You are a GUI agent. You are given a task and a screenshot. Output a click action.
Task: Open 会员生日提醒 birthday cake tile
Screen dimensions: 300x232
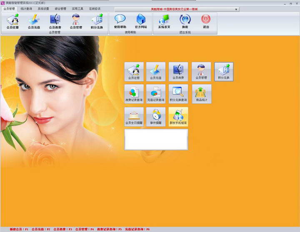[x=134, y=117]
